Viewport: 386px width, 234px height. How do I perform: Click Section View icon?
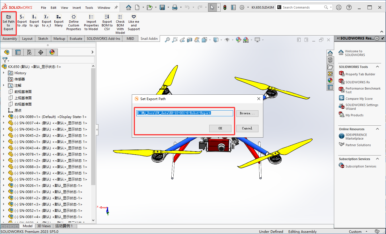coord(190,40)
